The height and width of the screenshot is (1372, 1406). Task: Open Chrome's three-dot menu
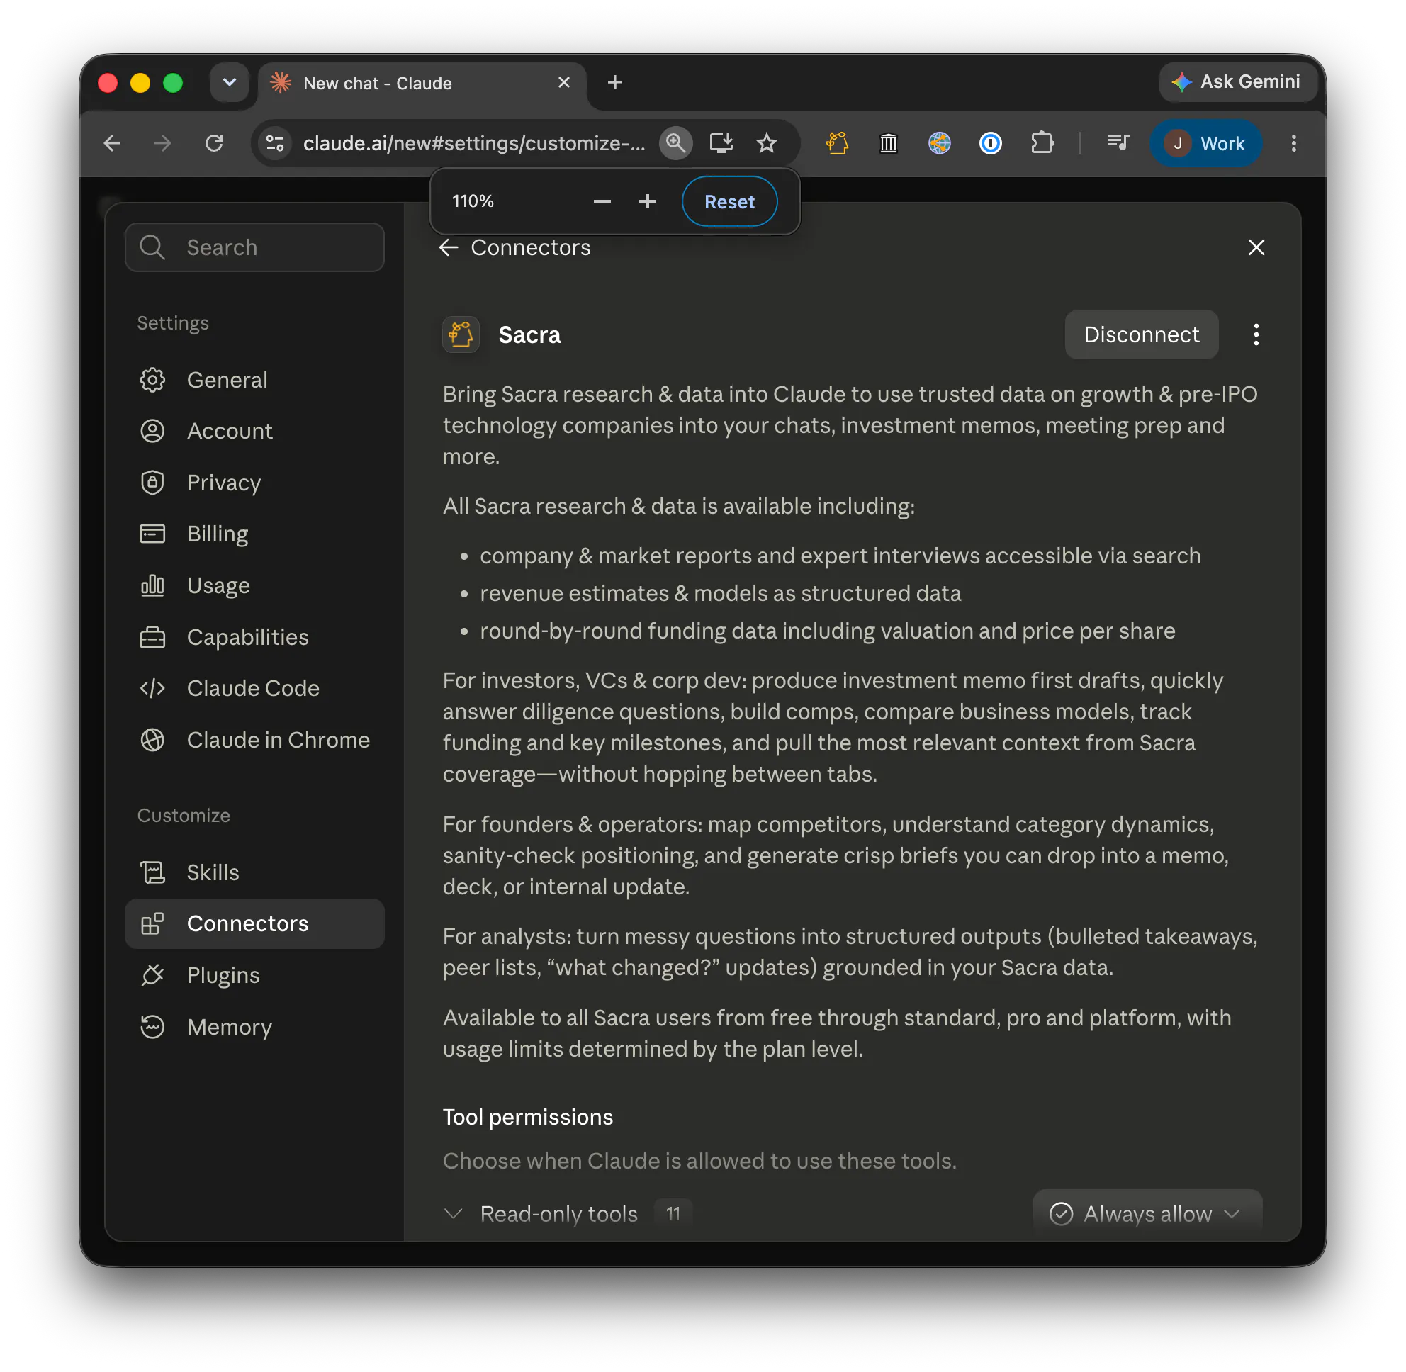pyautogui.click(x=1293, y=142)
